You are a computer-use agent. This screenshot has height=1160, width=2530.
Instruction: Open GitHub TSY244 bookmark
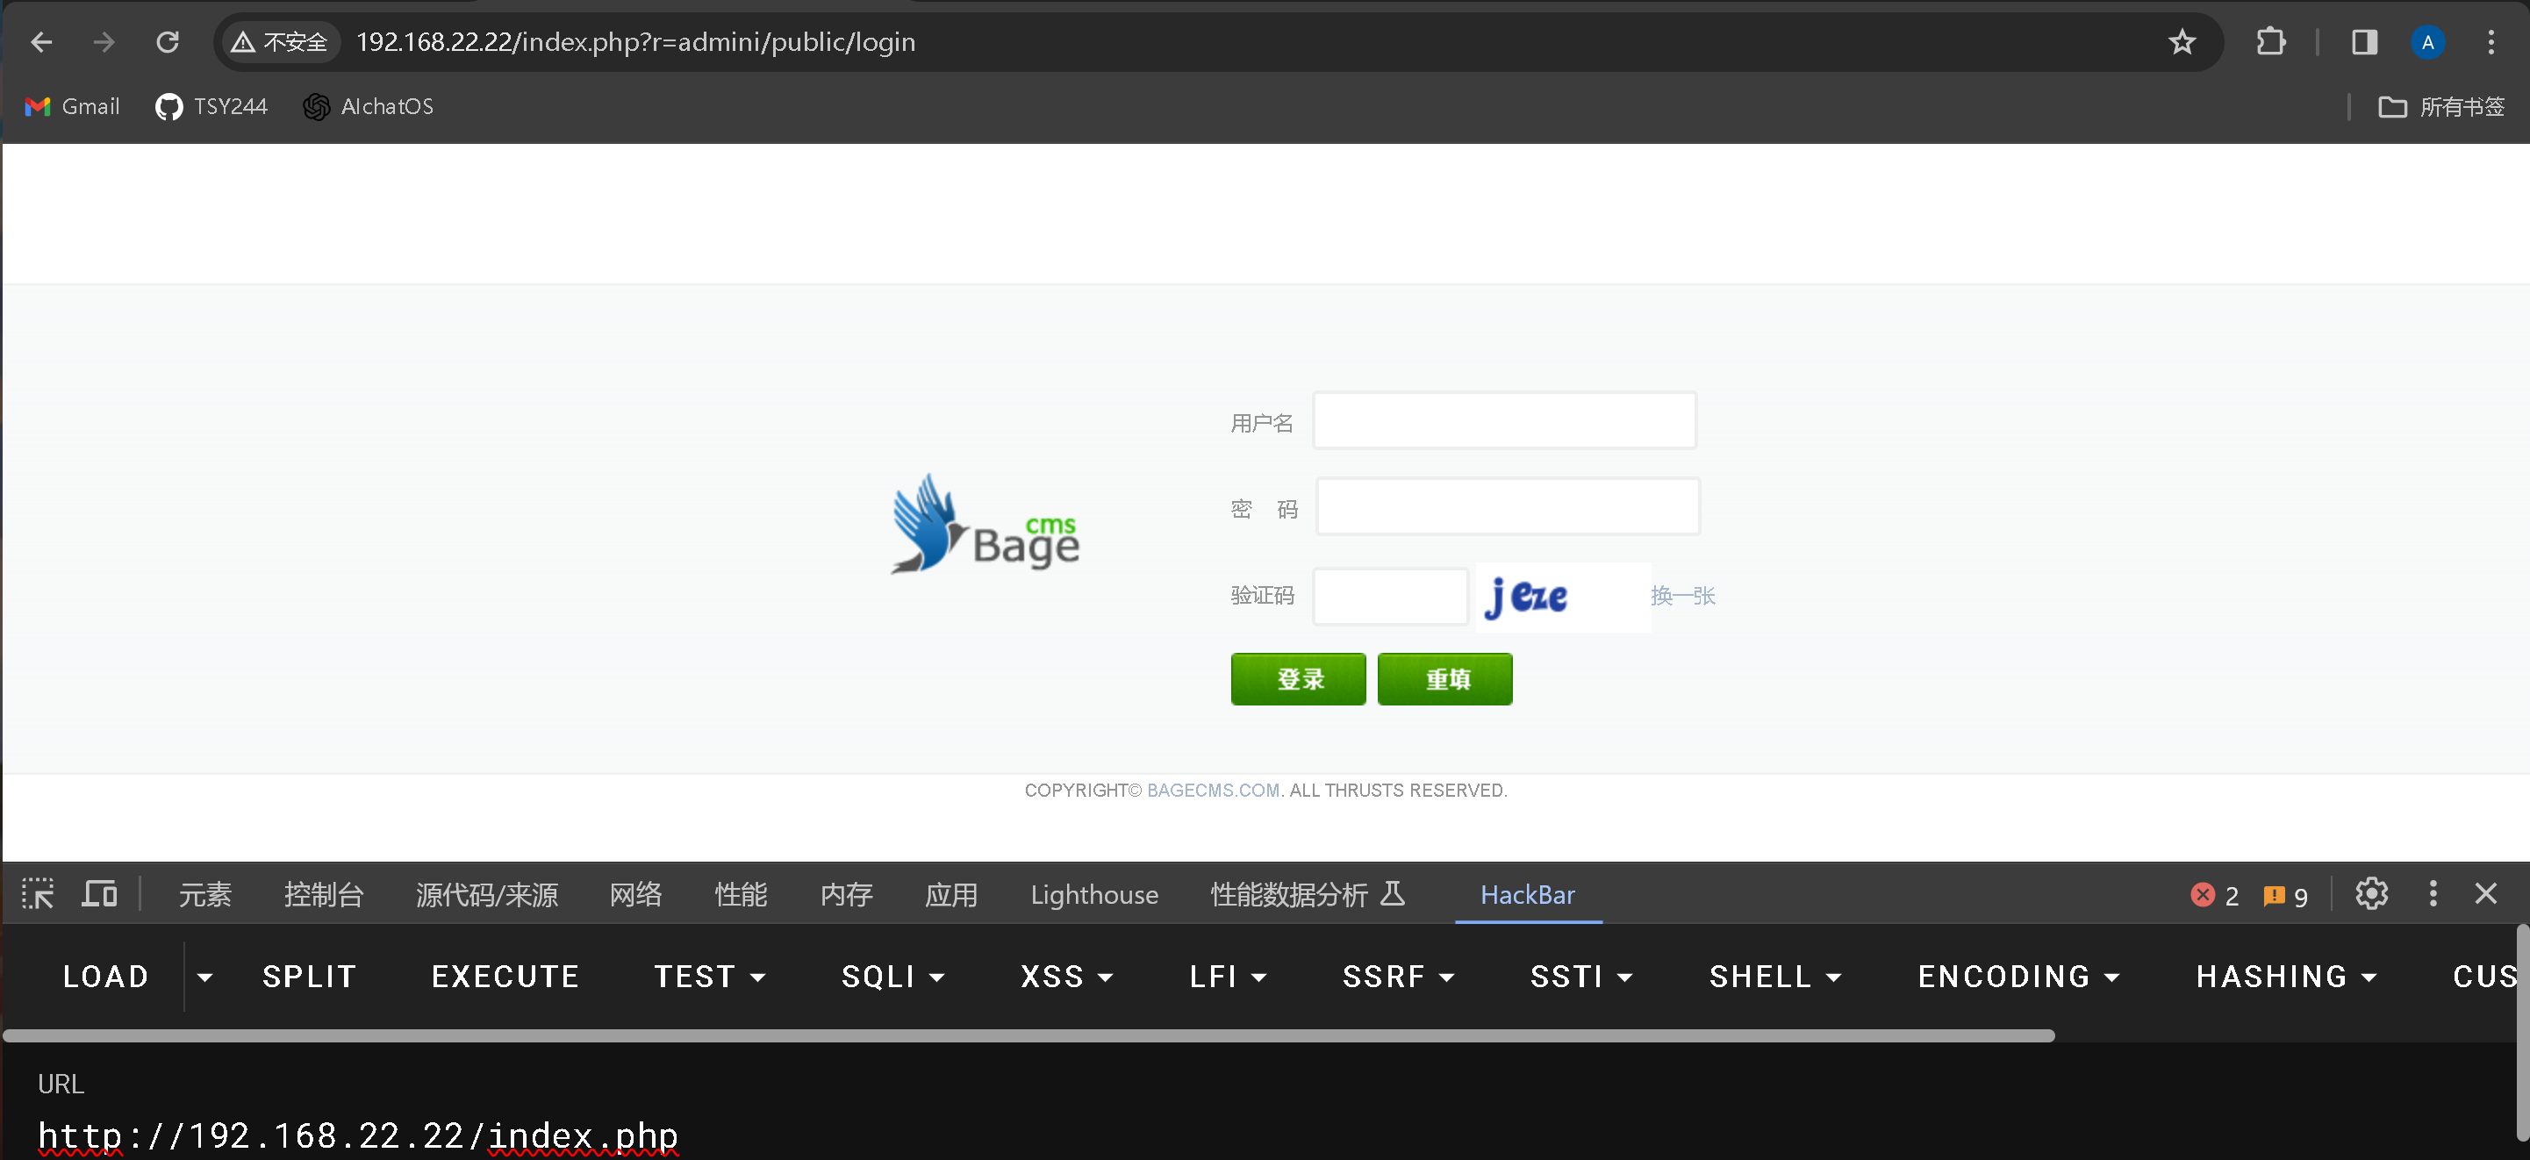coord(211,106)
